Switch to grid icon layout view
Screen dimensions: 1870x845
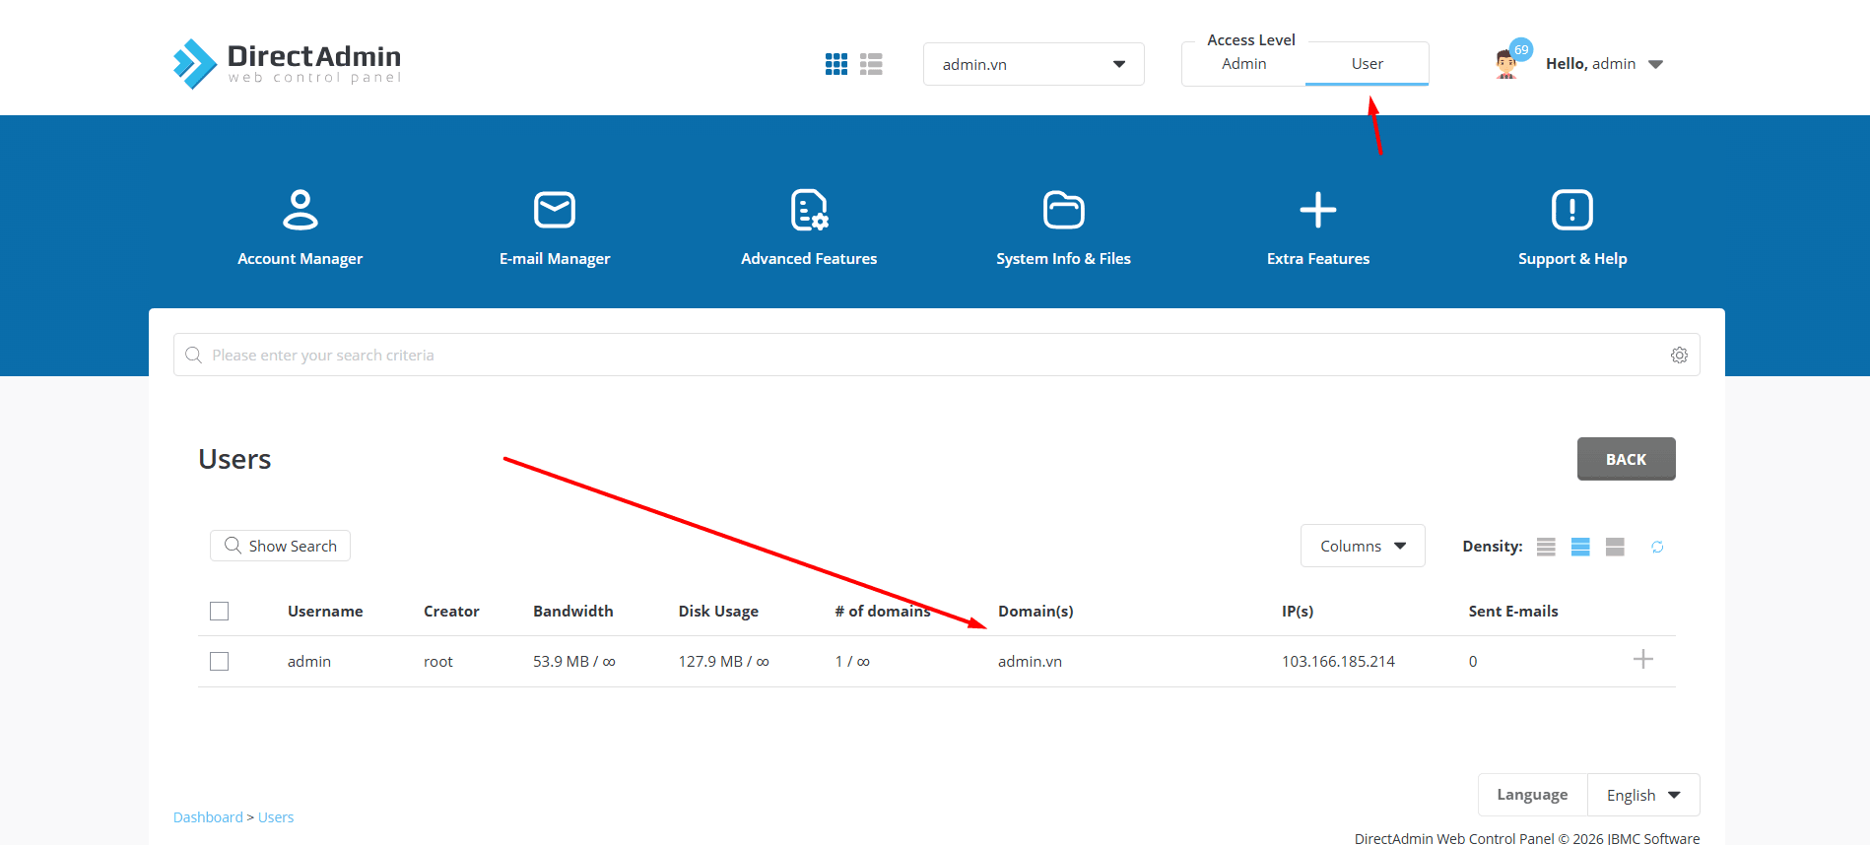[x=835, y=64]
